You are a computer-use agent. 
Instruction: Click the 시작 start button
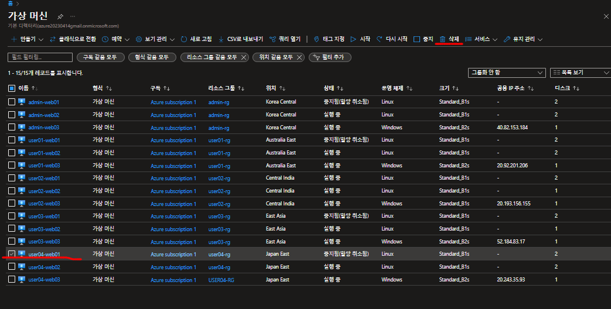point(360,39)
